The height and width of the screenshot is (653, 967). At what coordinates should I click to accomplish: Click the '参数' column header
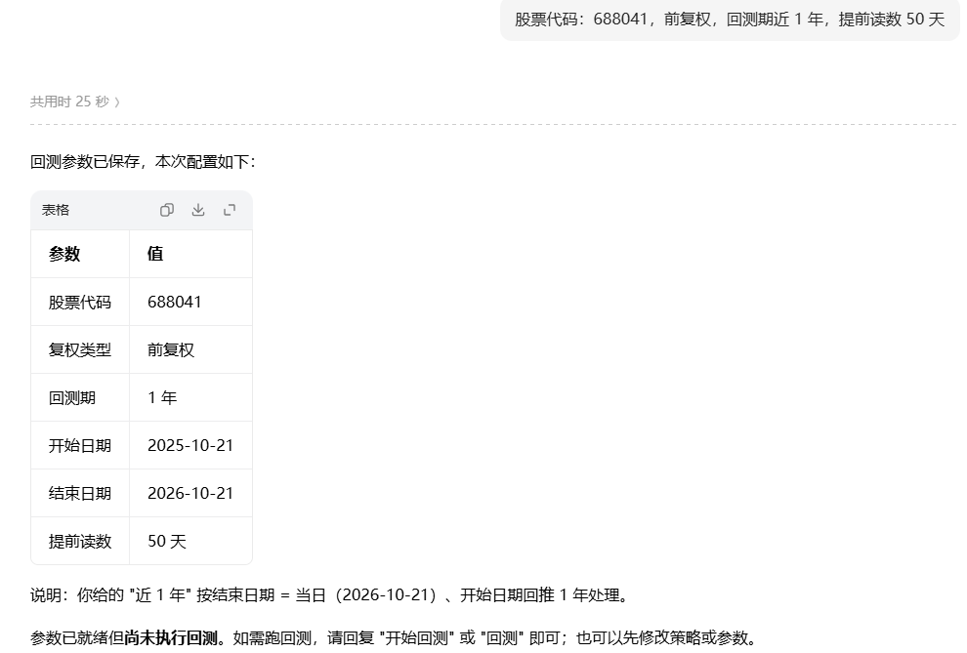[x=64, y=254]
